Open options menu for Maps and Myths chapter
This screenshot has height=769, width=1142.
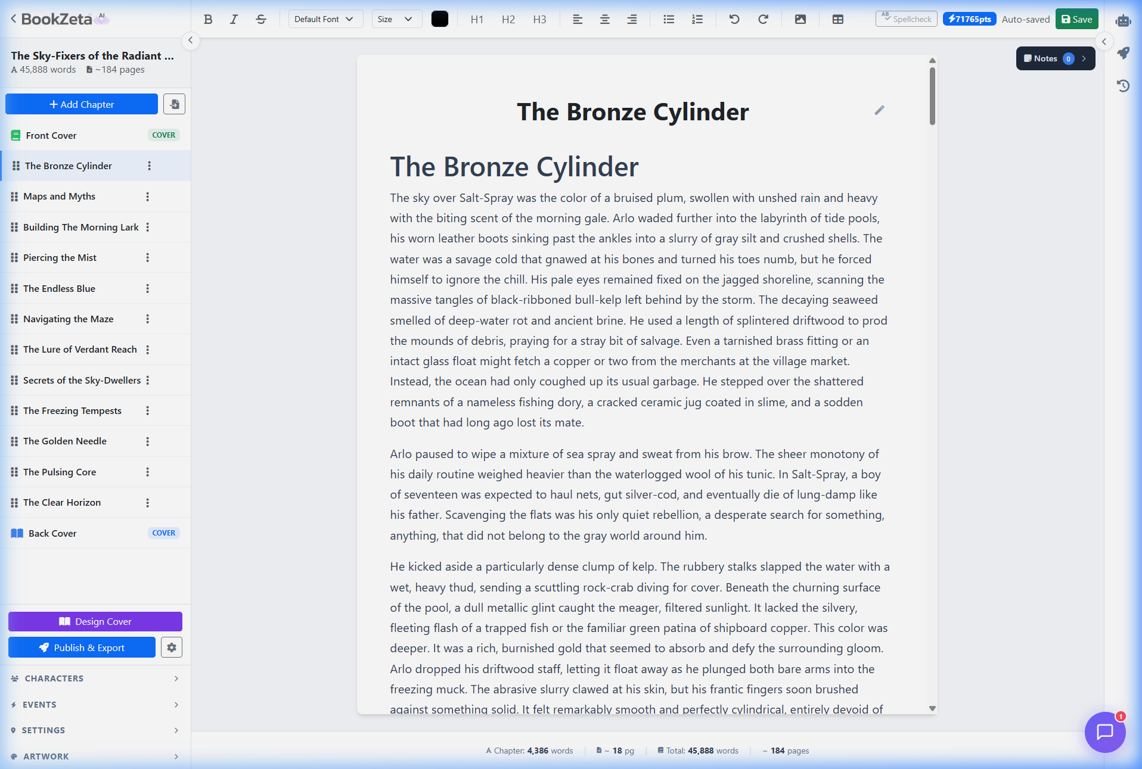point(147,196)
